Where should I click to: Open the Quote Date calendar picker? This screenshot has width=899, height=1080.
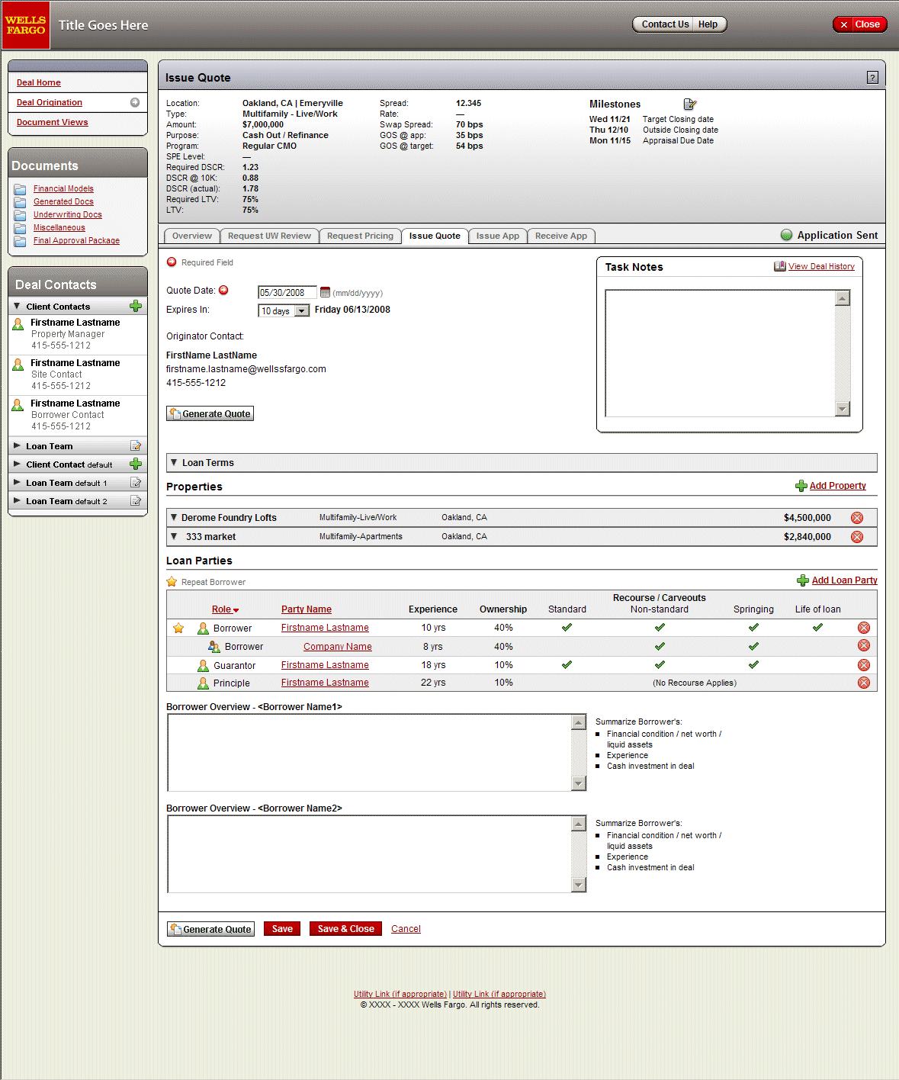point(325,293)
